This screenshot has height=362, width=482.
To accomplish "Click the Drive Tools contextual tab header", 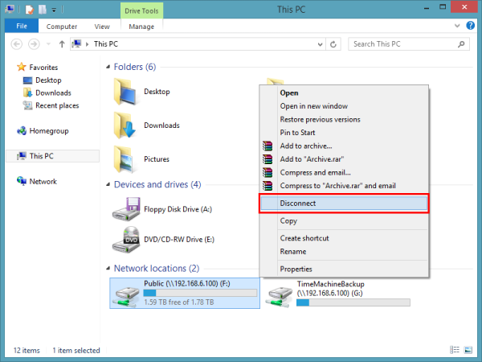I will pos(141,10).
